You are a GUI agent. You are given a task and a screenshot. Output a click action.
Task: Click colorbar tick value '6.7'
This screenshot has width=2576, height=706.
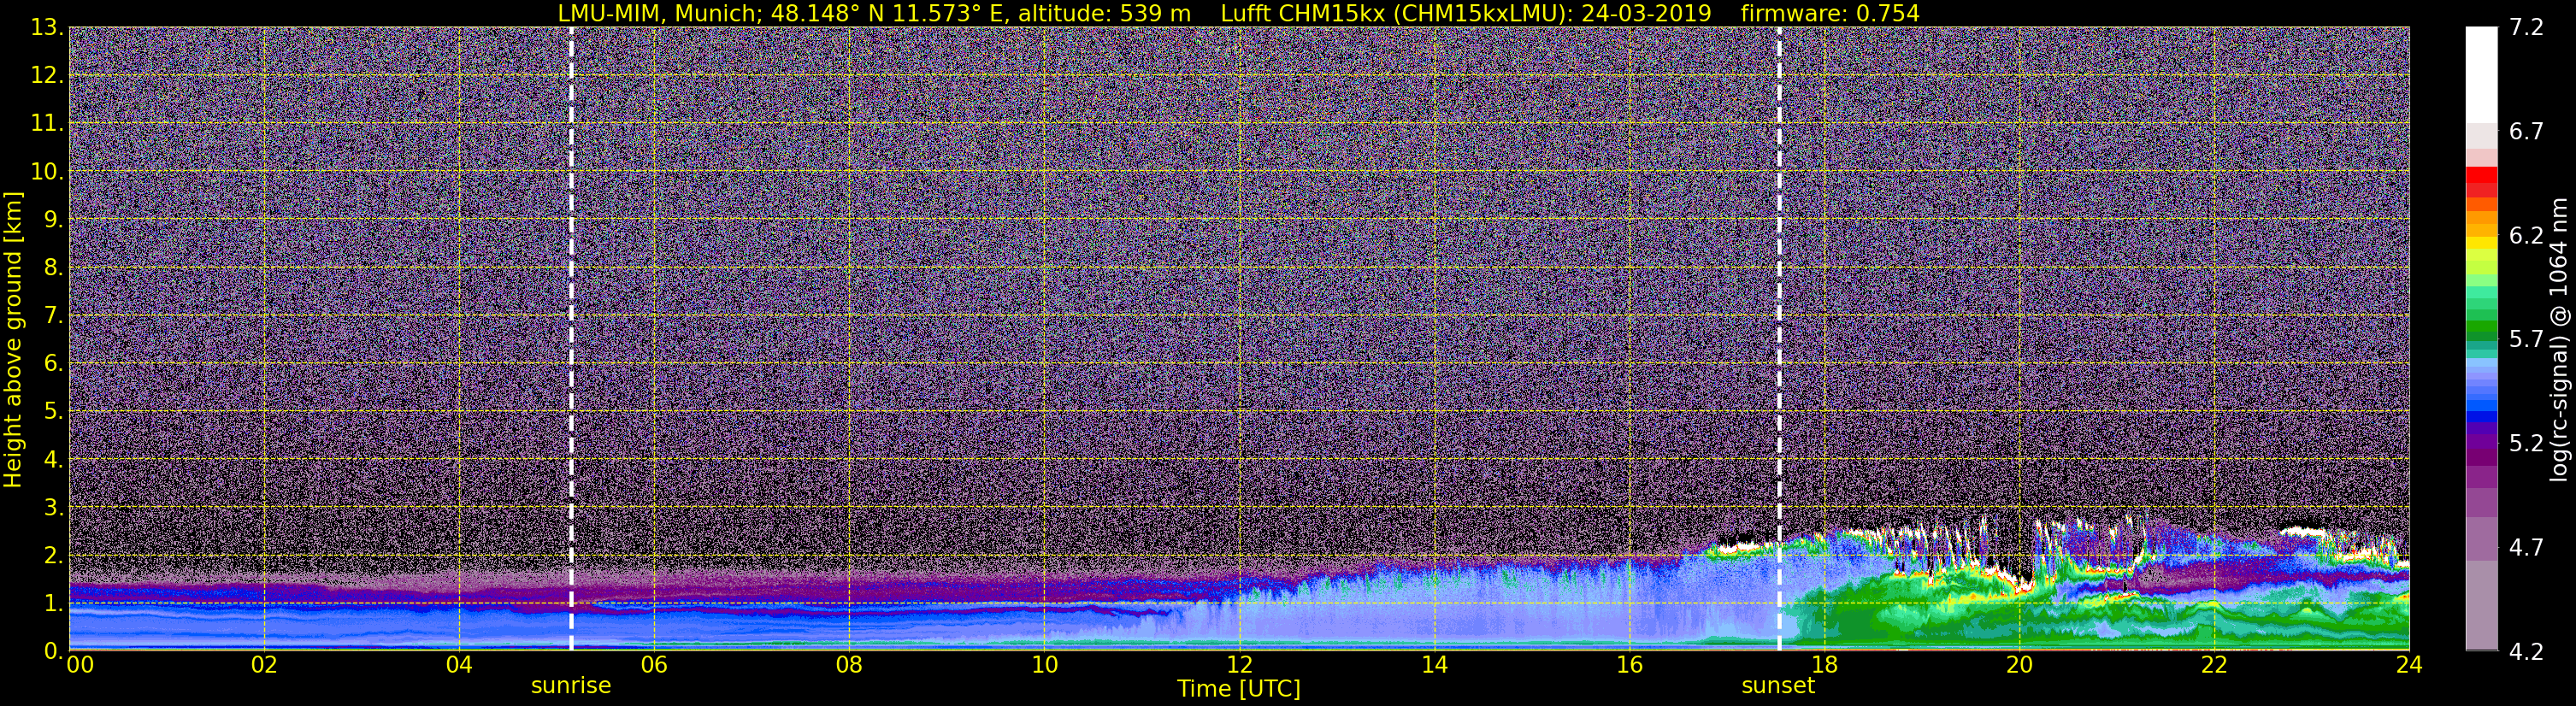point(2526,131)
